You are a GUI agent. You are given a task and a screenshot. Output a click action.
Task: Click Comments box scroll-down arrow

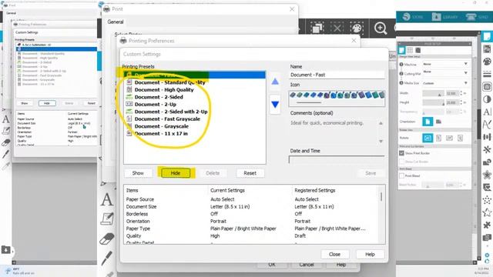pyautogui.click(x=381, y=142)
